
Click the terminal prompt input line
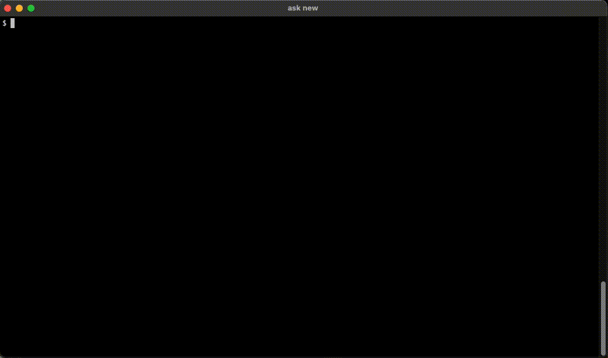299,23
